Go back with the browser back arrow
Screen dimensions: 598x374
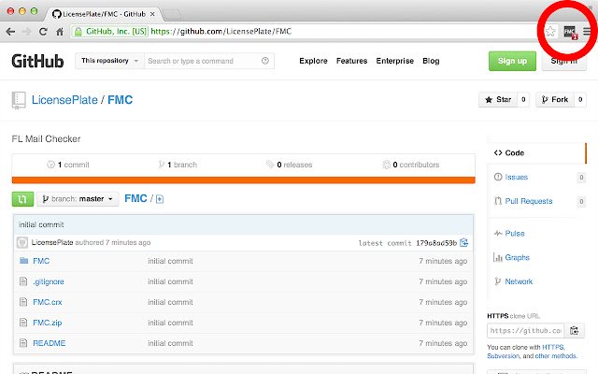(10, 32)
